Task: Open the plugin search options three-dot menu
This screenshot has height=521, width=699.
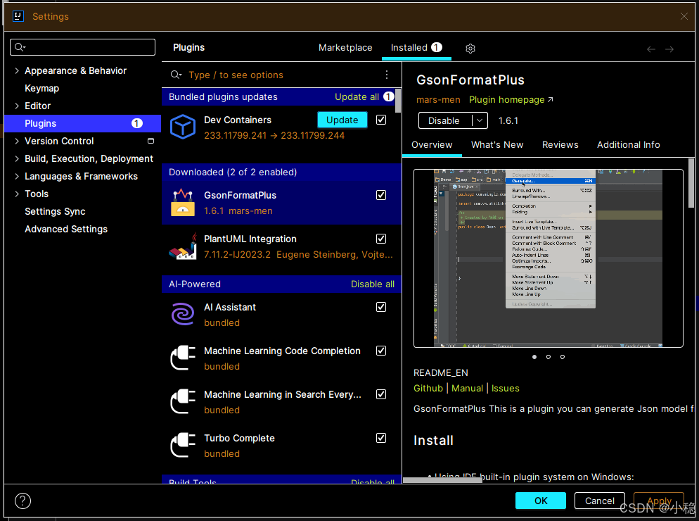Action: point(387,75)
